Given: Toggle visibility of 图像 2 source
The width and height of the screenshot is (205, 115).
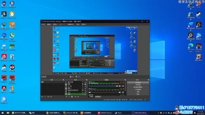Looking at the screenshot, I should point(83,88).
